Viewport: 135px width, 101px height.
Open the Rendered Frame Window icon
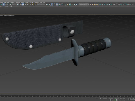(70, 4)
